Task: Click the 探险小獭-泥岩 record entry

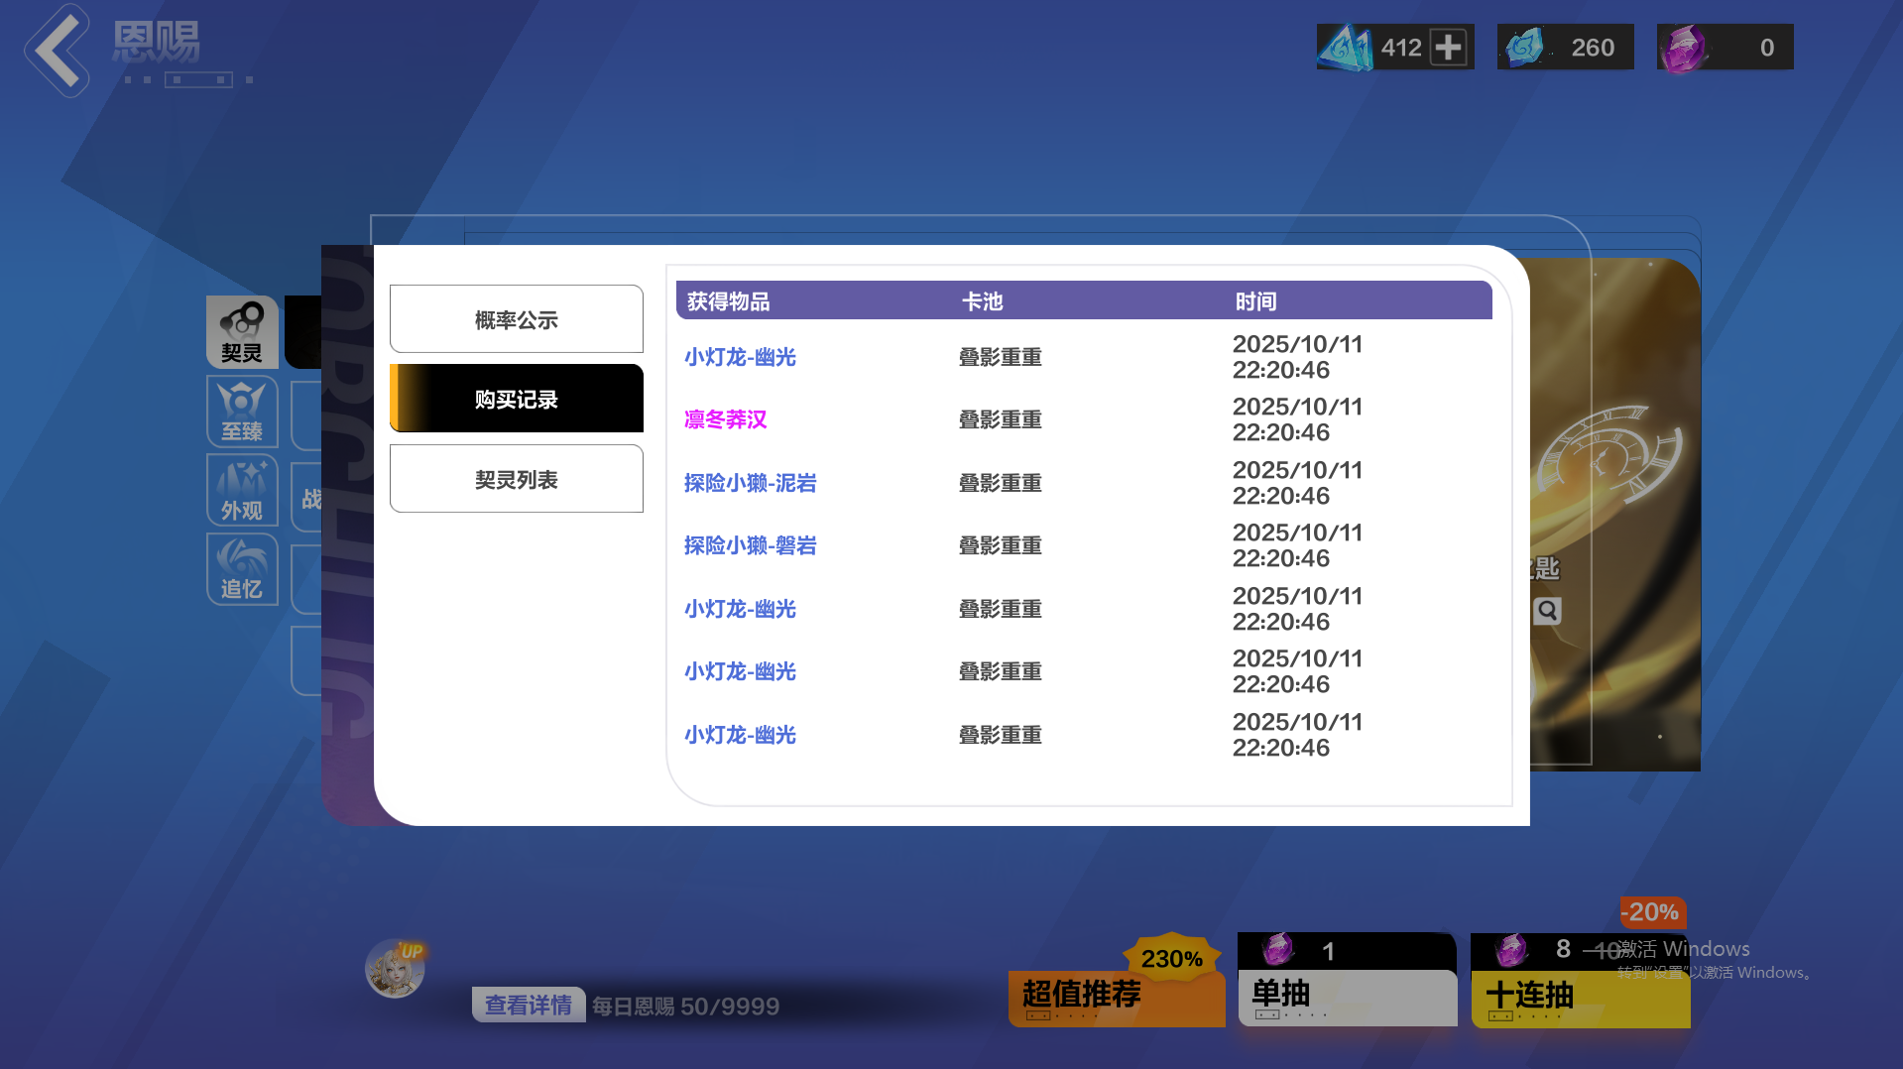Action: (751, 483)
